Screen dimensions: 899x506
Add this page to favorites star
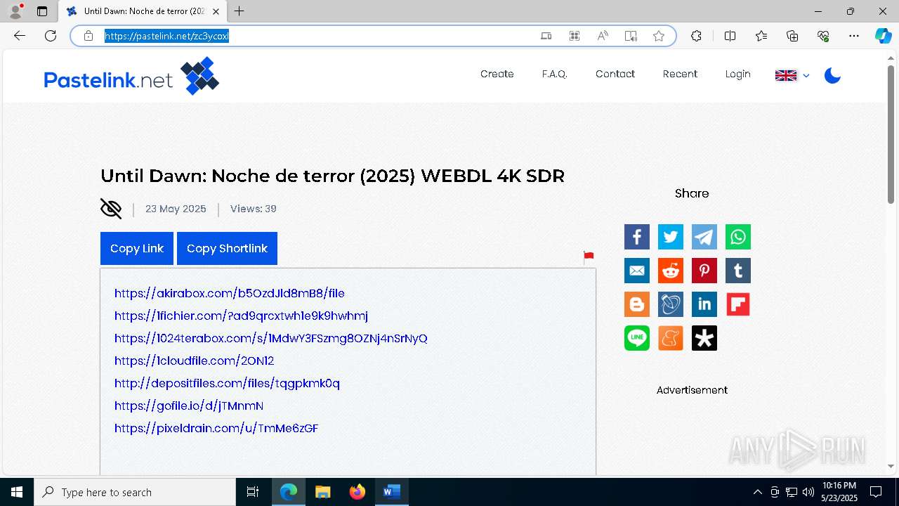659,36
